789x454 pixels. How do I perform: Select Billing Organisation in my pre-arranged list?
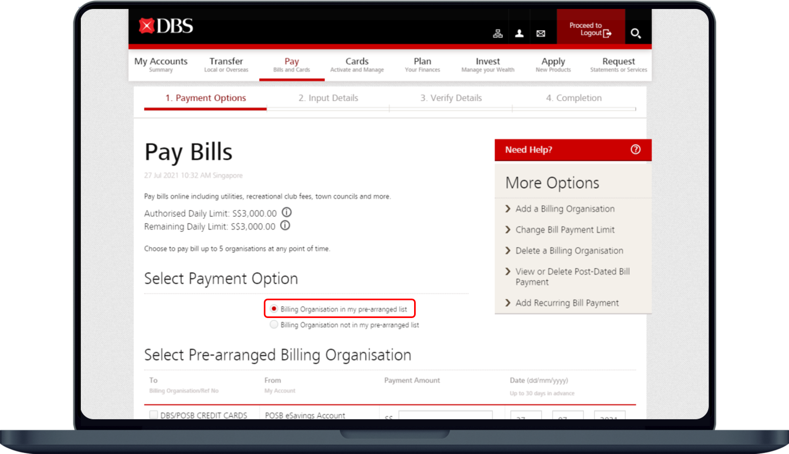[274, 309]
